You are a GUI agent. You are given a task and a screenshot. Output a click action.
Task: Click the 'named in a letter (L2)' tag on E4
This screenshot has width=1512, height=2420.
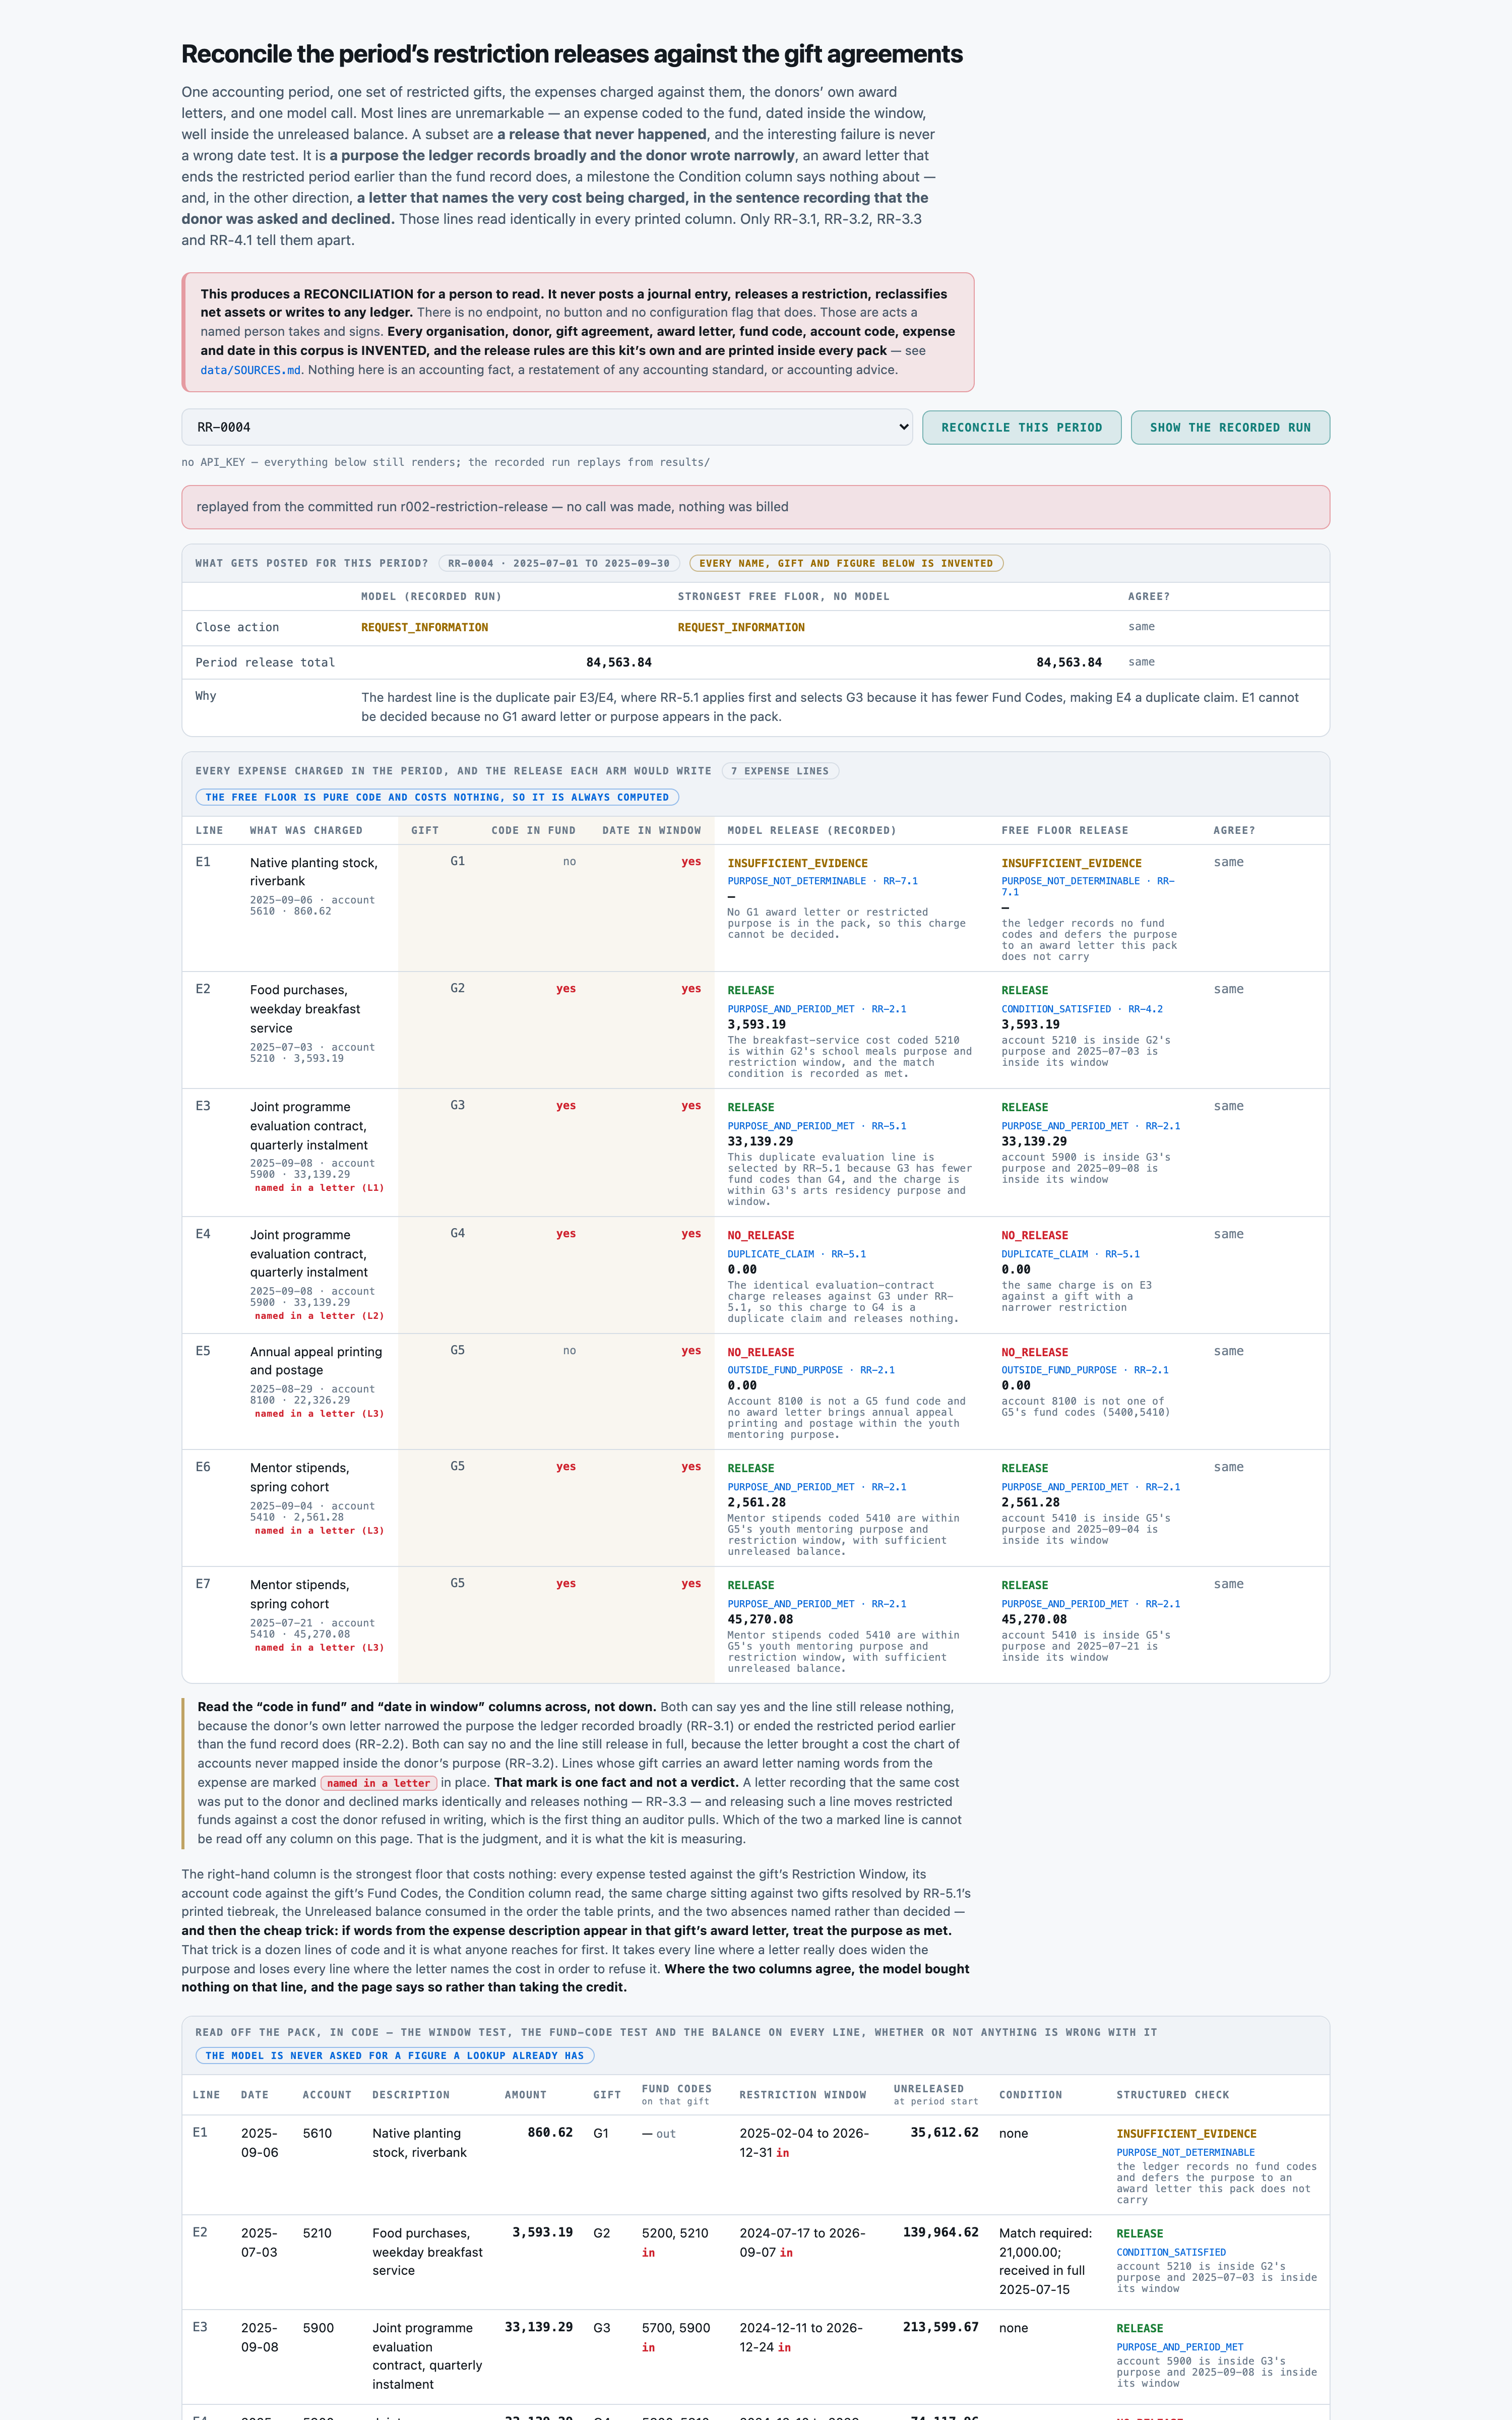tap(319, 1316)
